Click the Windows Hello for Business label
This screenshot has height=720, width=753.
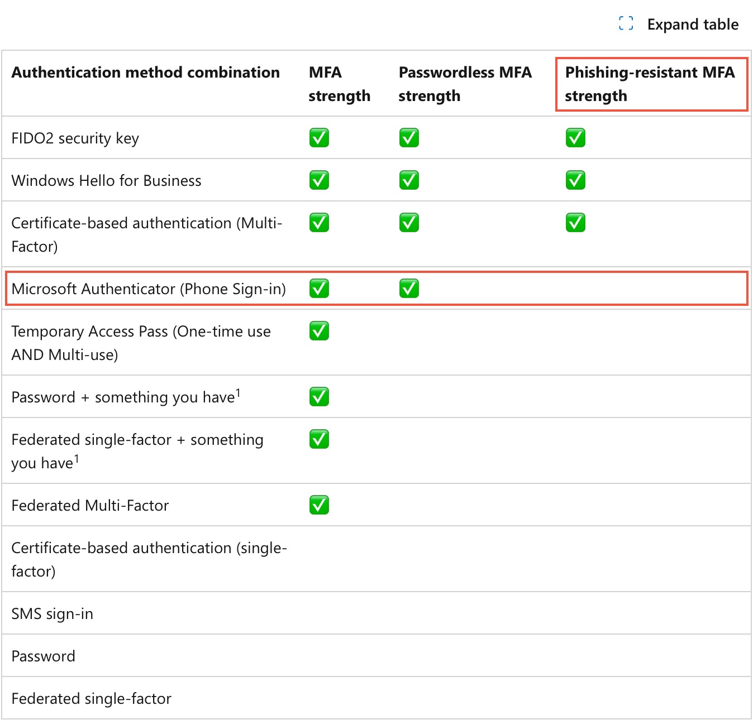(106, 181)
